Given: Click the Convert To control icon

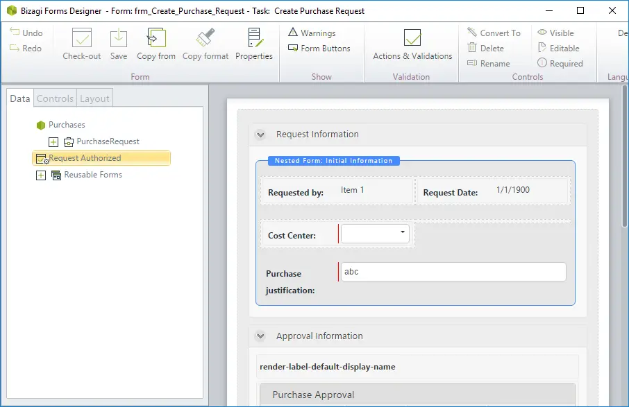Looking at the screenshot, I should point(472,32).
